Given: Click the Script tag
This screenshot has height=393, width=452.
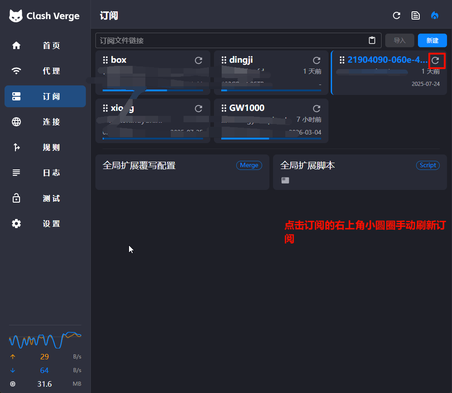Looking at the screenshot, I should coord(428,165).
